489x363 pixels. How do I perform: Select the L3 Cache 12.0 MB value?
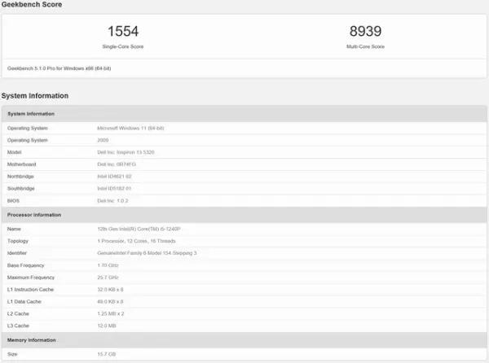pyautogui.click(x=107, y=326)
